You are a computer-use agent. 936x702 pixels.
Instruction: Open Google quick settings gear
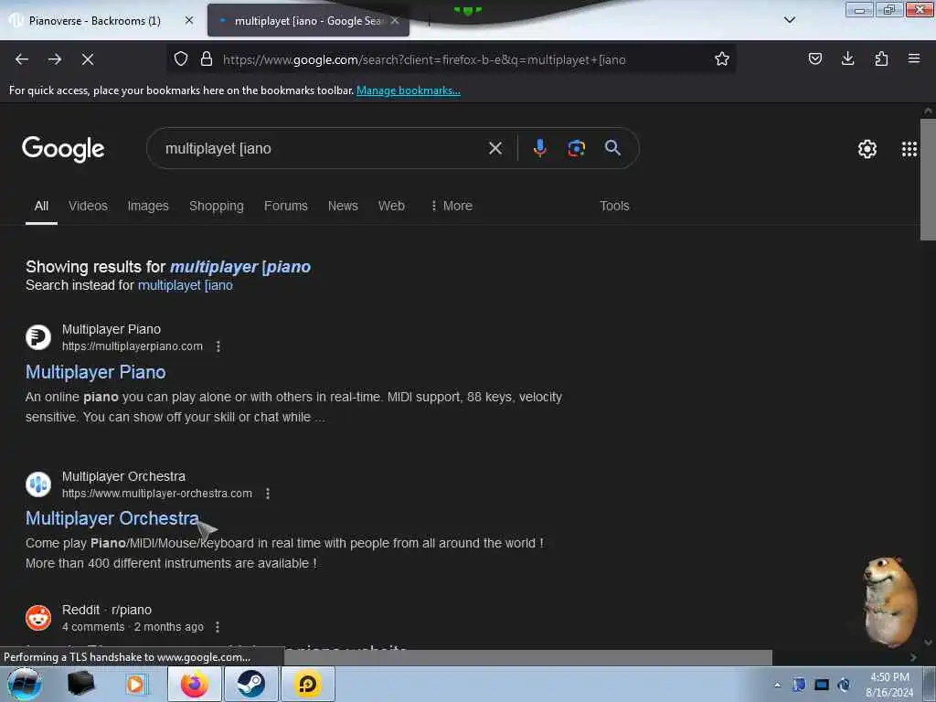pyautogui.click(x=867, y=149)
